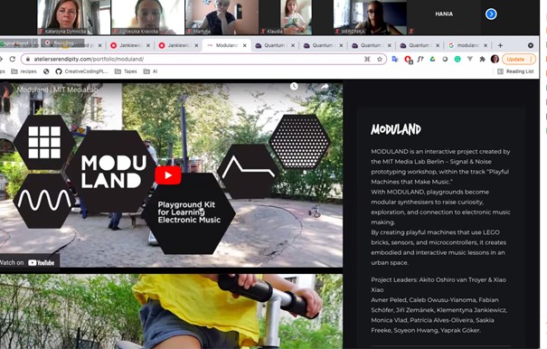This screenshot has width=547, height=349.
Task: Click the browser reload icon
Action: (x=13, y=59)
